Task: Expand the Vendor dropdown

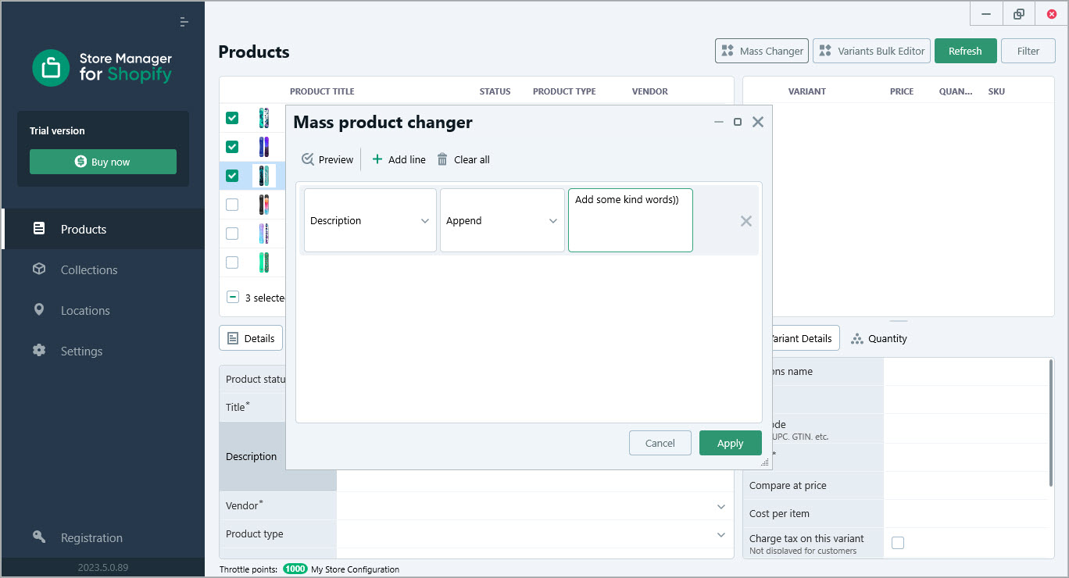Action: point(721,506)
